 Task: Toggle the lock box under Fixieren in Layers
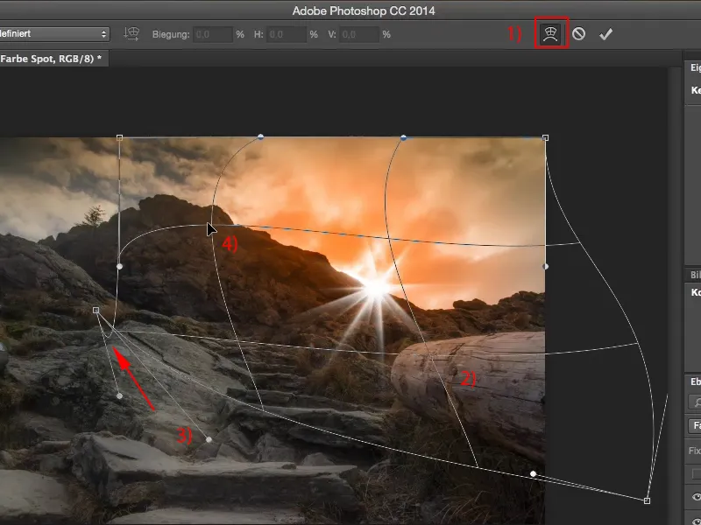[697, 473]
